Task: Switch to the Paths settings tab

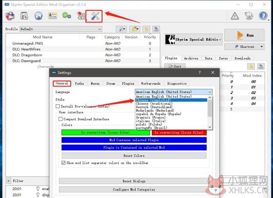Action: click(79, 83)
